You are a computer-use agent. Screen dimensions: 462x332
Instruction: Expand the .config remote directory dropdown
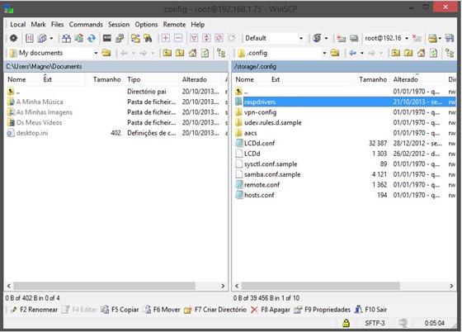tap(324, 53)
